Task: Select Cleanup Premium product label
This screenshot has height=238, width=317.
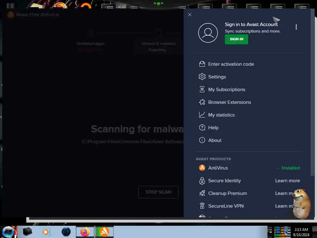Action: (228, 193)
